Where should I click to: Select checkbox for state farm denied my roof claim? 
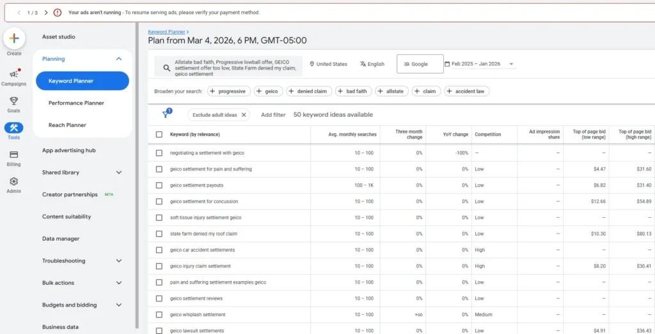[159, 234]
